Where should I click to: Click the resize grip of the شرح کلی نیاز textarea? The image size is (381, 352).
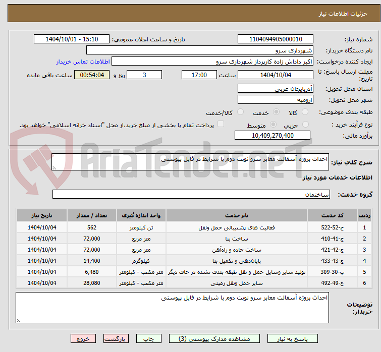pos(54,168)
